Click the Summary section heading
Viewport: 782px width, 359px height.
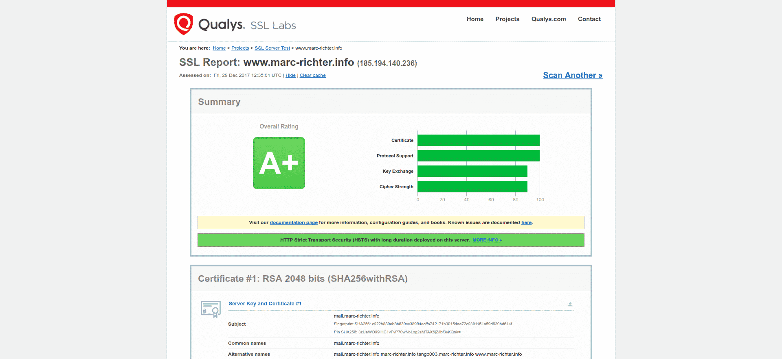pyautogui.click(x=219, y=102)
